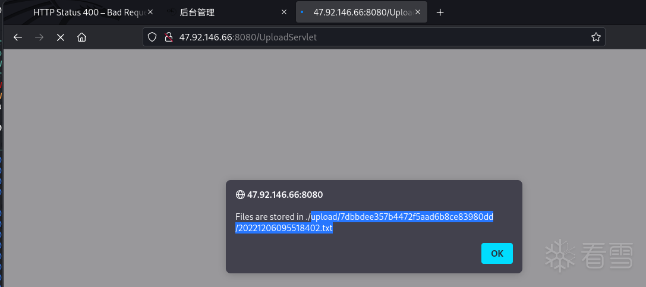Click the globe icon in the alert
The height and width of the screenshot is (287, 646).
pos(240,194)
